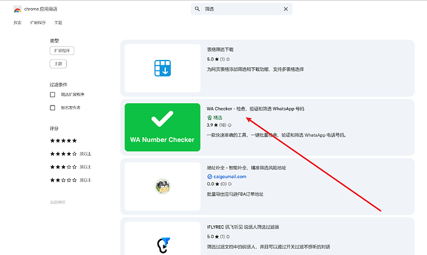Open the 地址补全 extension title
Viewport: 427px width, 255px height.
click(x=246, y=168)
